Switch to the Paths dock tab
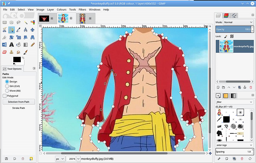 tap(234, 15)
